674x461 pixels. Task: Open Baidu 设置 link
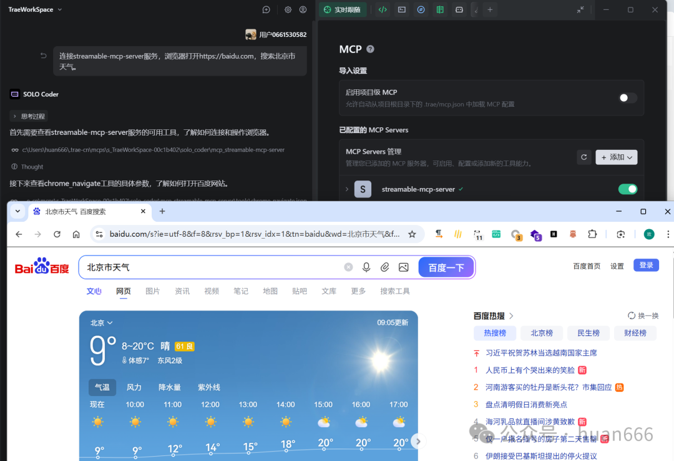(617, 266)
